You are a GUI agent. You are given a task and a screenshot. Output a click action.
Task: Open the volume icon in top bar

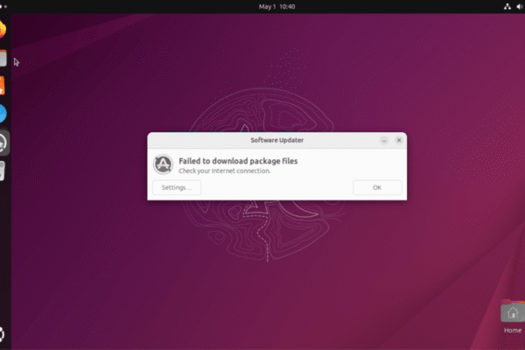point(521,7)
